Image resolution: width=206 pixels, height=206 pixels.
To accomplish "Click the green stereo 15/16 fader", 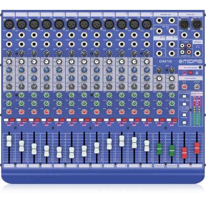I will (x=172, y=150).
